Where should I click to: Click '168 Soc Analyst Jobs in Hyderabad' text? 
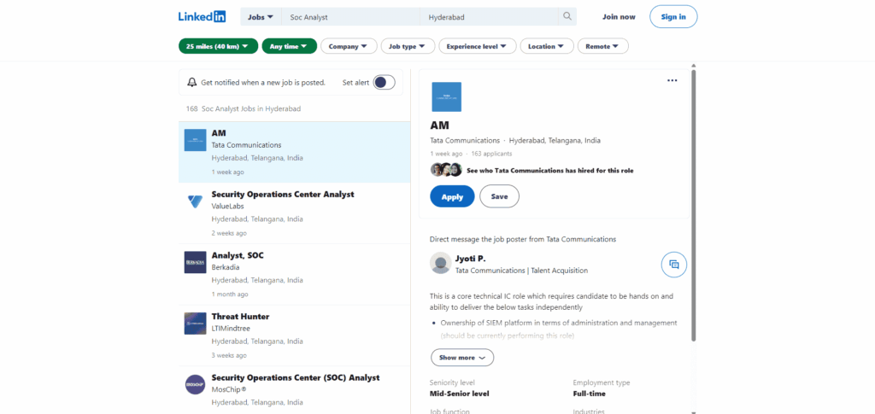[244, 108]
